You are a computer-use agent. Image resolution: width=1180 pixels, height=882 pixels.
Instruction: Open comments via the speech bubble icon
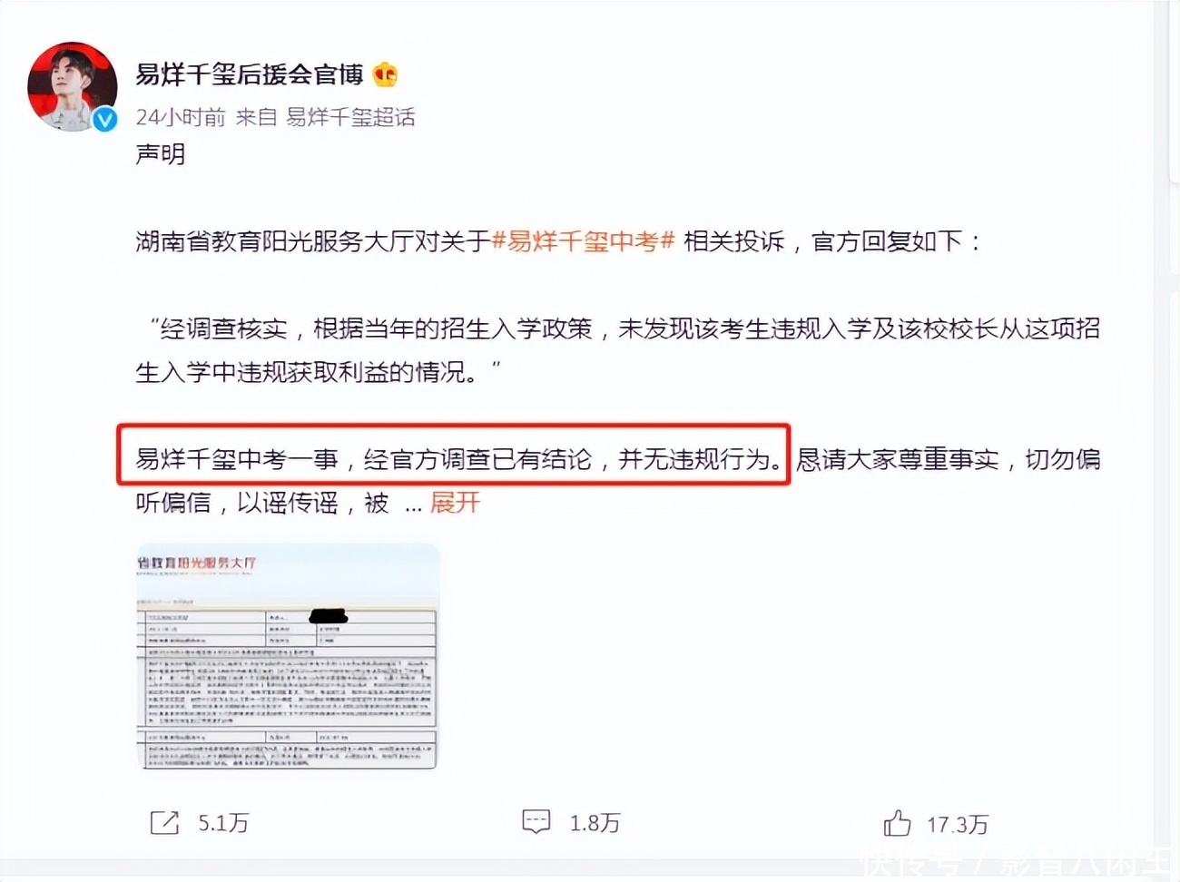536,822
